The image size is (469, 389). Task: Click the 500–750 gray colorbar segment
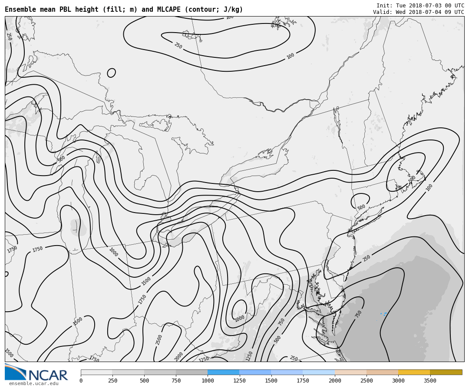pyautogui.click(x=160, y=372)
